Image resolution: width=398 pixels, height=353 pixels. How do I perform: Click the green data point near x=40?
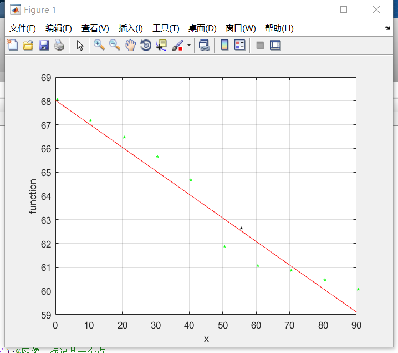point(191,180)
